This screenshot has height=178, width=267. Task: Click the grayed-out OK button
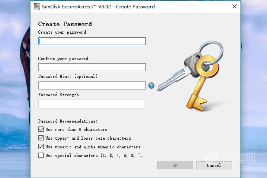(x=175, y=165)
